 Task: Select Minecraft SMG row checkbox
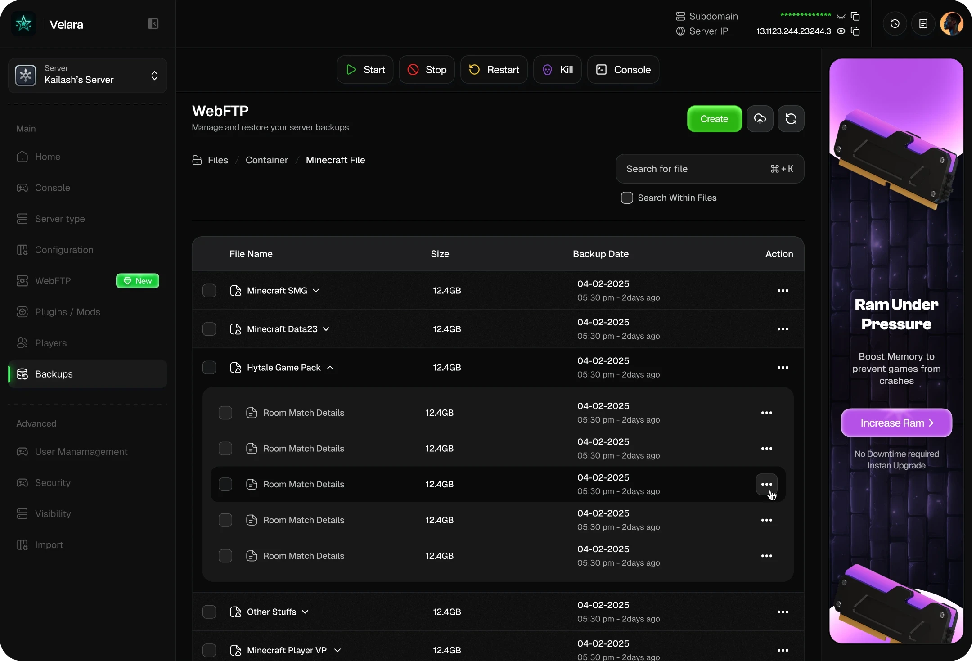tap(209, 291)
